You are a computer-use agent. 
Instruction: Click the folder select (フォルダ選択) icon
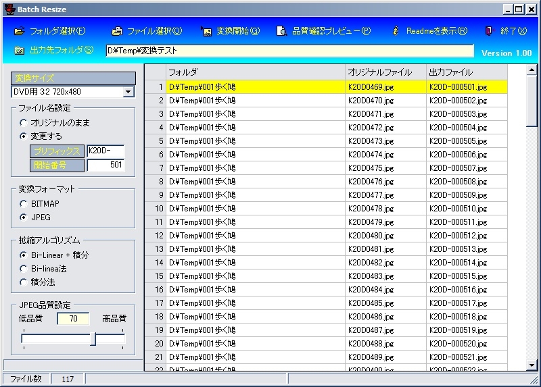click(19, 31)
